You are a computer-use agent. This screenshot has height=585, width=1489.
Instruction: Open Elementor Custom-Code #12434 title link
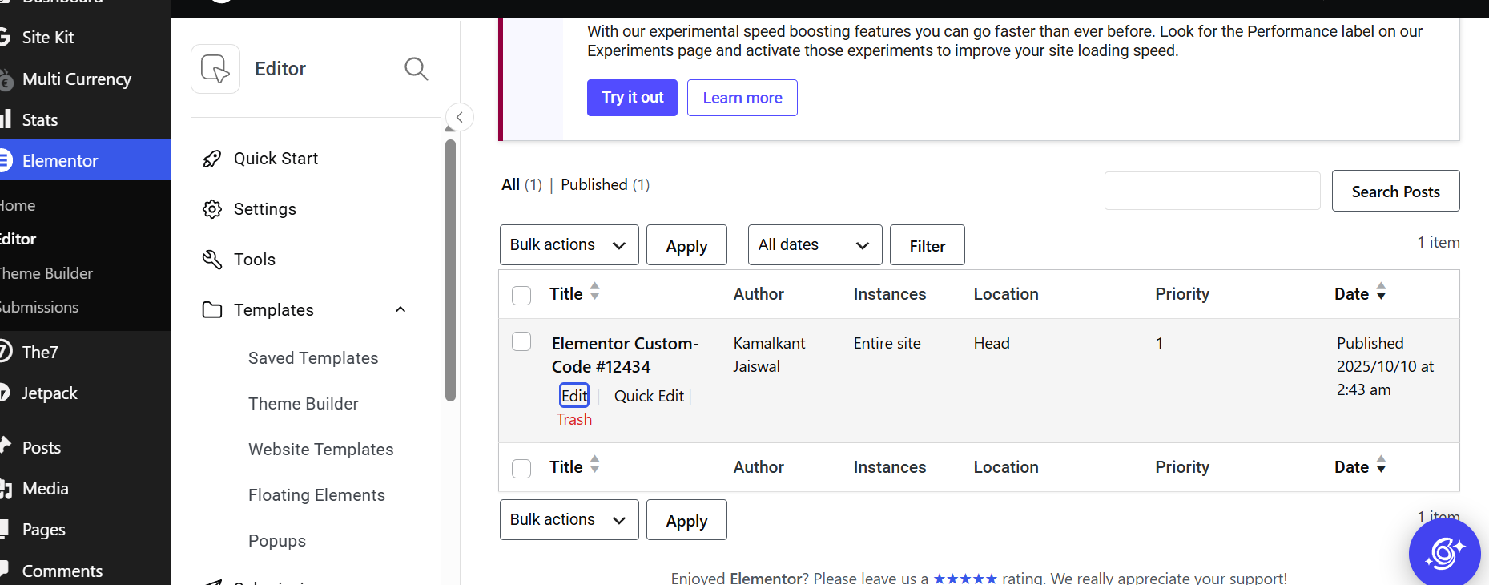pos(626,355)
